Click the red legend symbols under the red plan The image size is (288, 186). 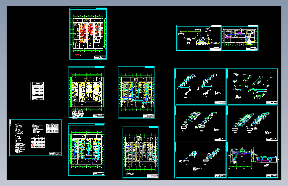78,55
